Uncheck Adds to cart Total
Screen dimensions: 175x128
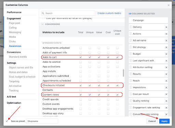coord(81,57)
